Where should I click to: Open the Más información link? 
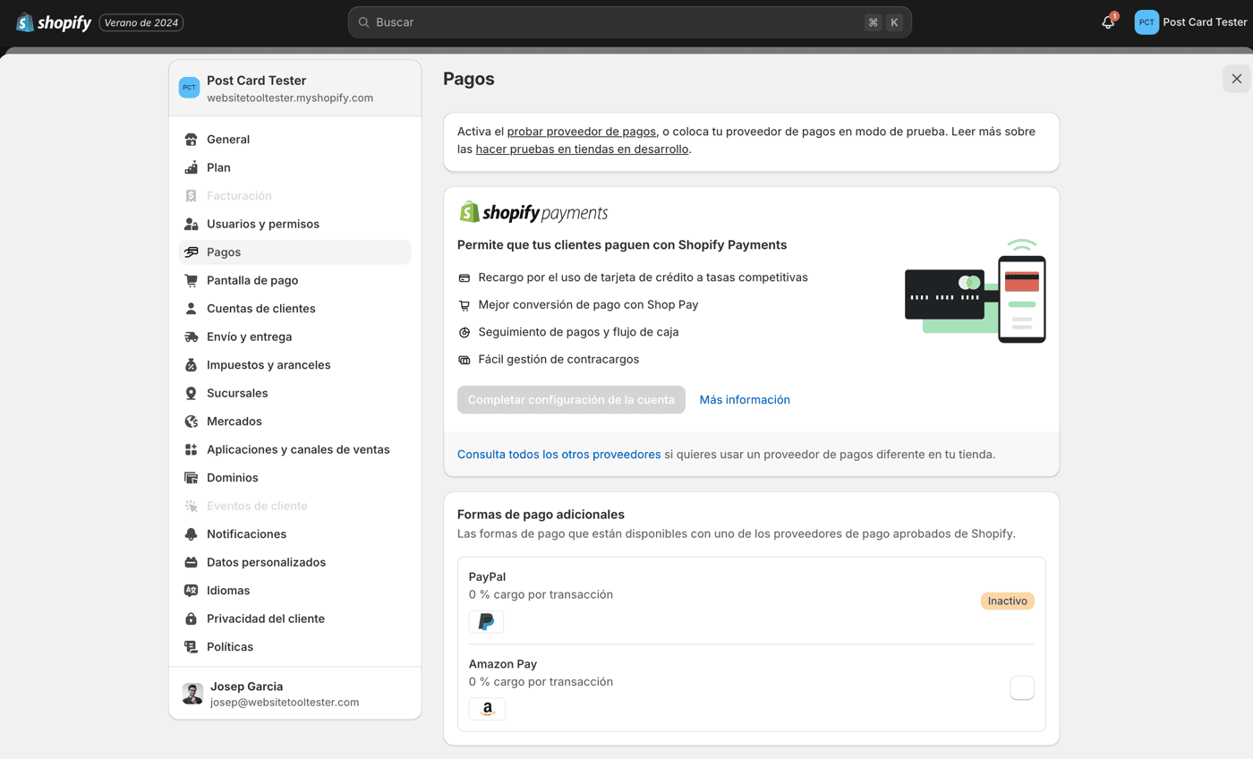[x=745, y=400]
